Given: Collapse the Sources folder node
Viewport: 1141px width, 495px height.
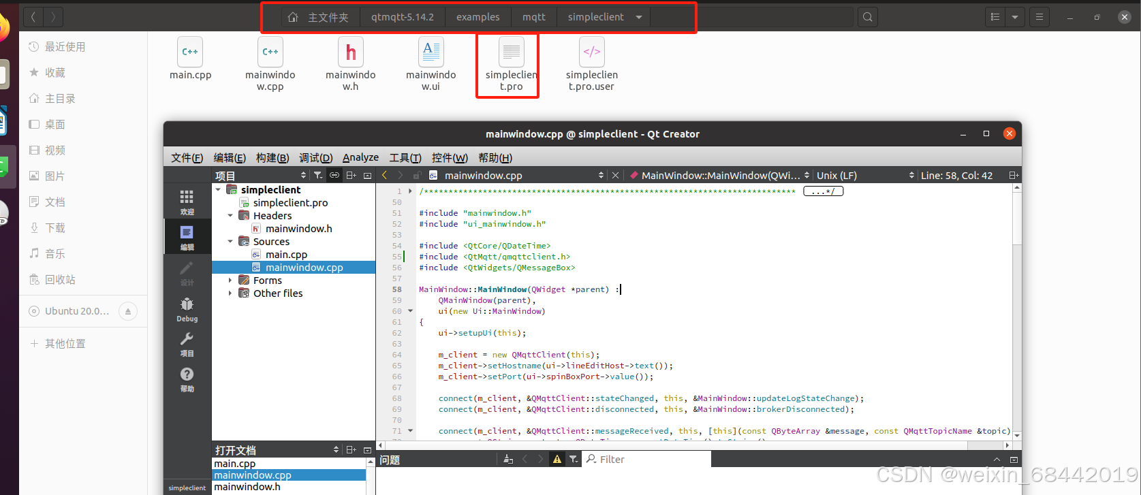Looking at the screenshot, I should [230, 241].
